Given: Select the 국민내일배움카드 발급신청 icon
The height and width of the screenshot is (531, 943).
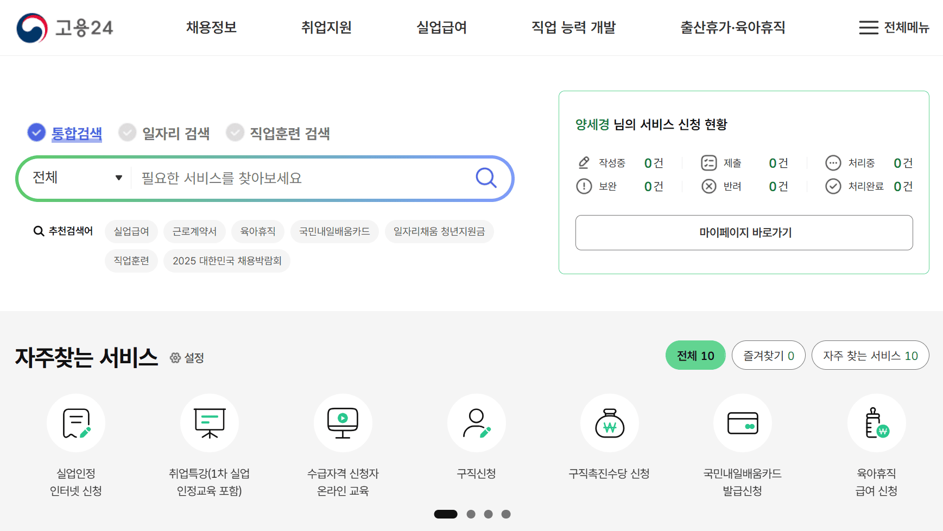Looking at the screenshot, I should pyautogui.click(x=742, y=423).
